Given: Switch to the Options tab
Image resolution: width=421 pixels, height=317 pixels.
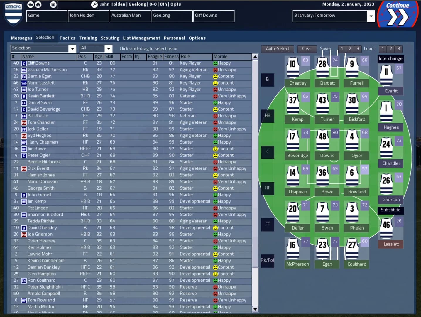Looking at the screenshot, I should click(x=197, y=38).
